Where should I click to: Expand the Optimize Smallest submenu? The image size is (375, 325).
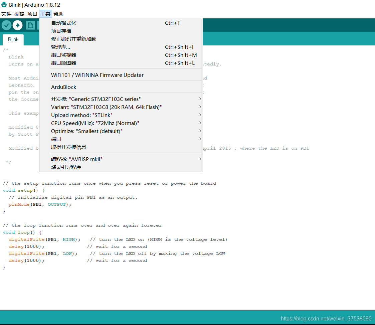click(x=121, y=131)
